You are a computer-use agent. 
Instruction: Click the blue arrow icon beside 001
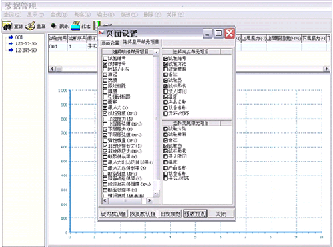click(11, 37)
